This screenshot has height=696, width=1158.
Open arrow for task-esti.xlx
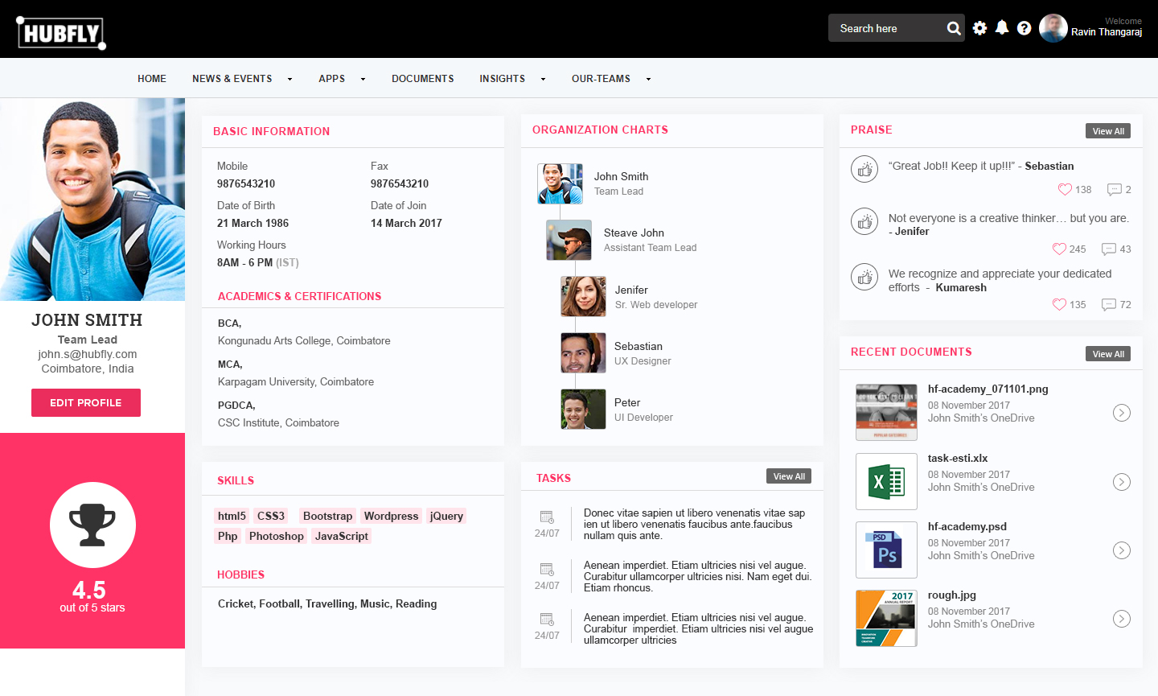click(x=1122, y=482)
